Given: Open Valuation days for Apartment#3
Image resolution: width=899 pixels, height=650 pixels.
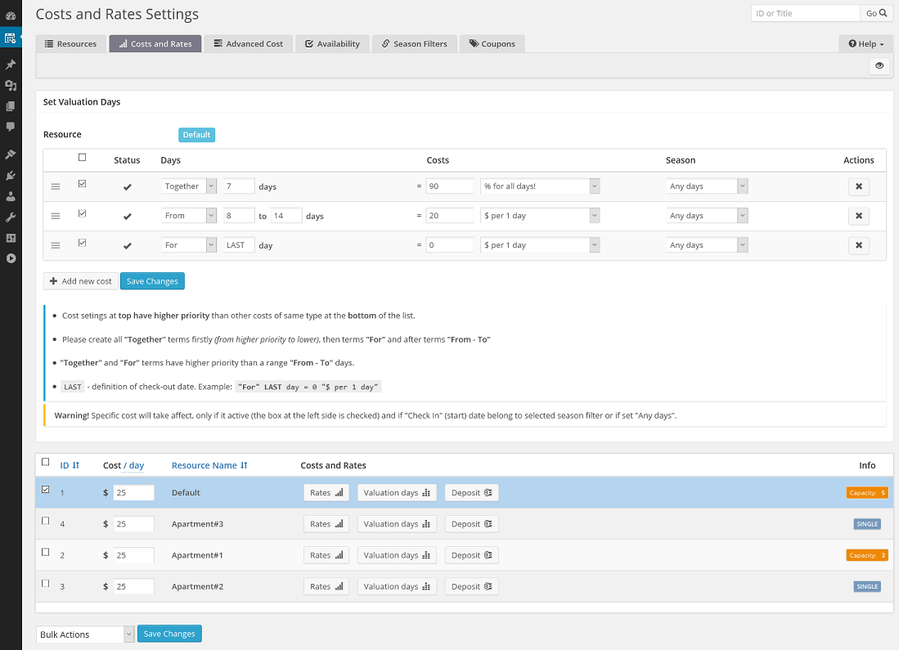Looking at the screenshot, I should click(x=397, y=524).
